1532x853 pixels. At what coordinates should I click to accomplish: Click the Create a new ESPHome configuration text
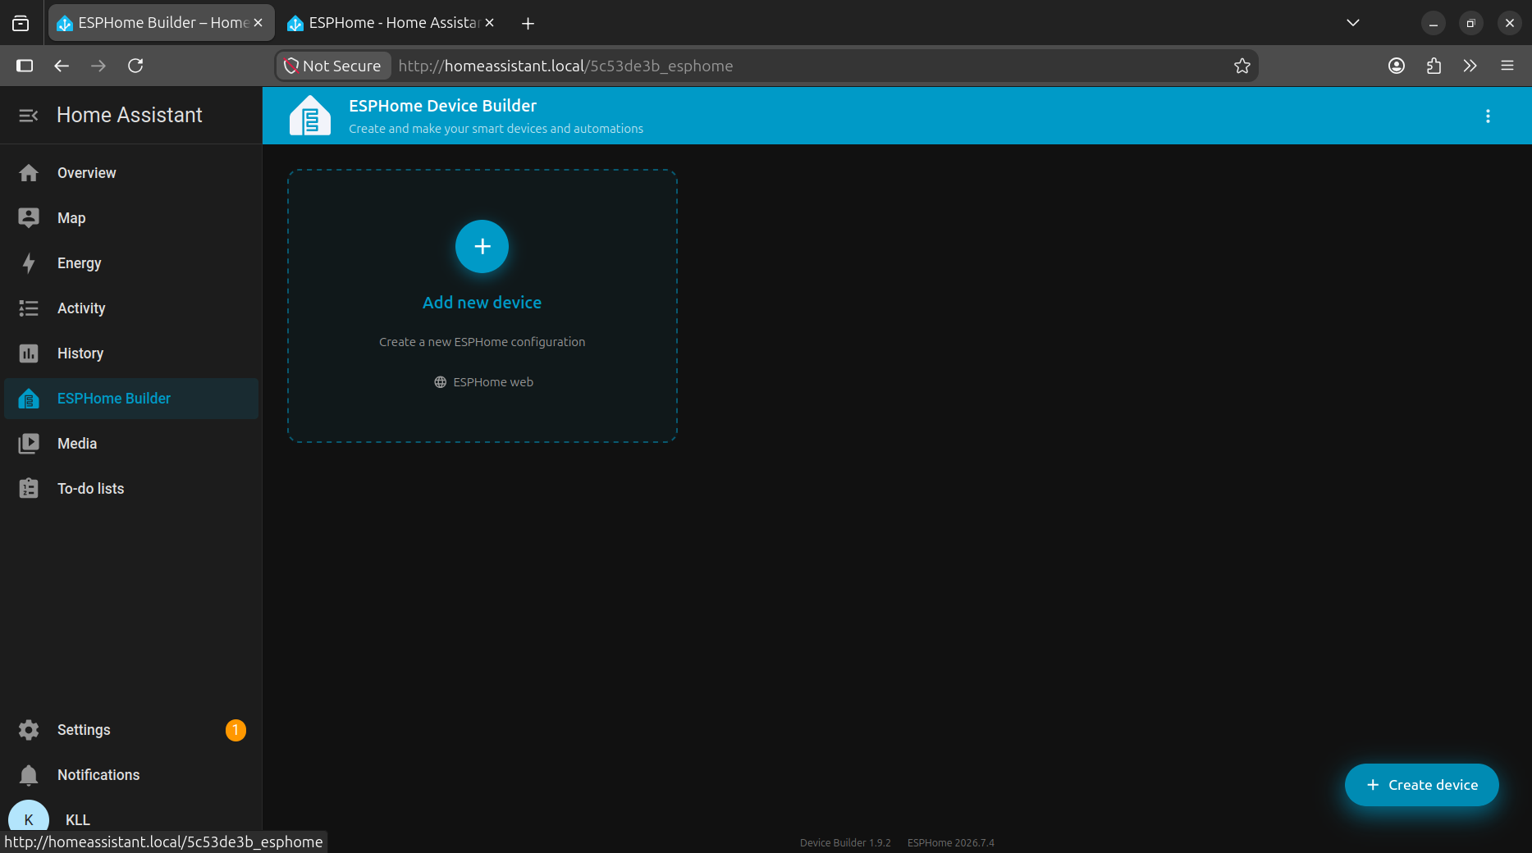point(482,342)
